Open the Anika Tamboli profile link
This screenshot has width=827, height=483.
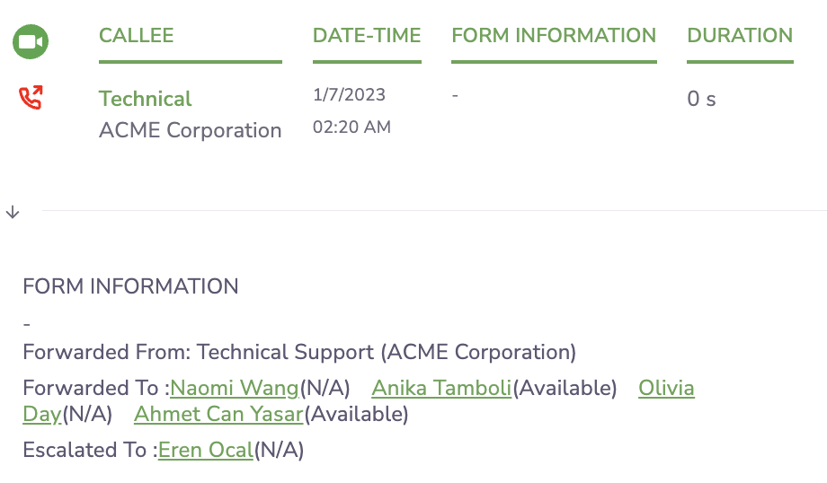point(441,388)
